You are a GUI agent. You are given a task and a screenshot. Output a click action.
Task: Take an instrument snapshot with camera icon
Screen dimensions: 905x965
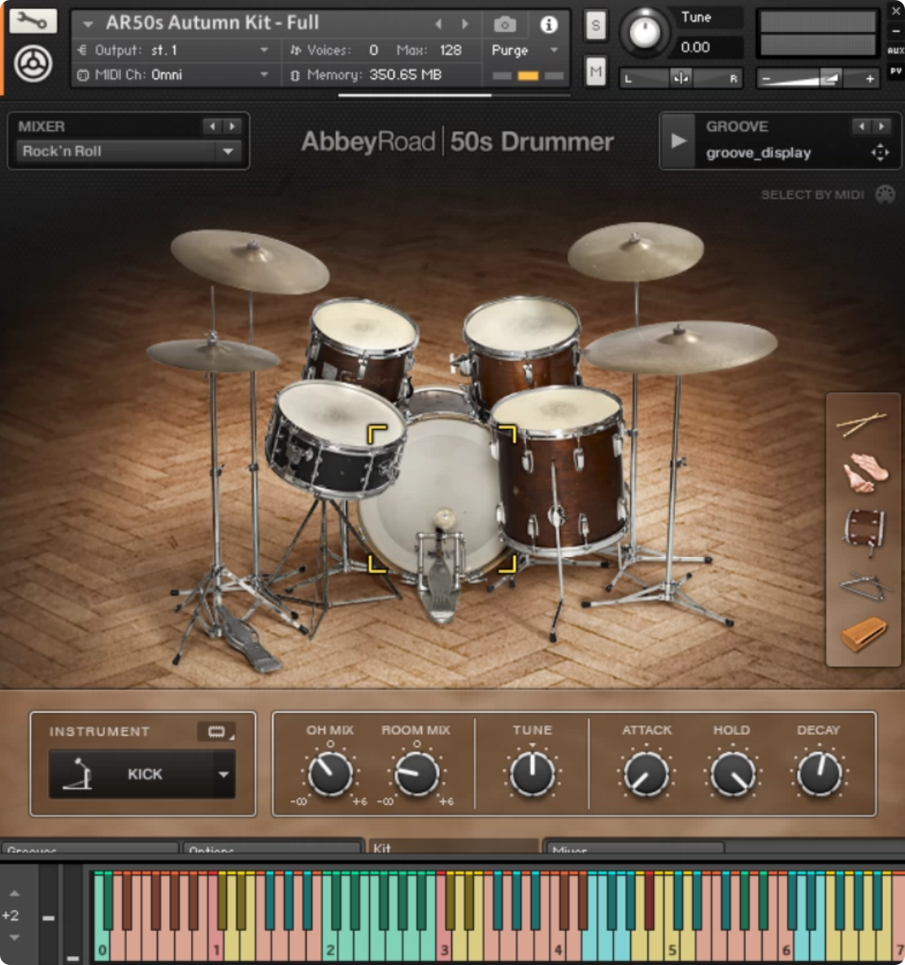pyautogui.click(x=505, y=24)
